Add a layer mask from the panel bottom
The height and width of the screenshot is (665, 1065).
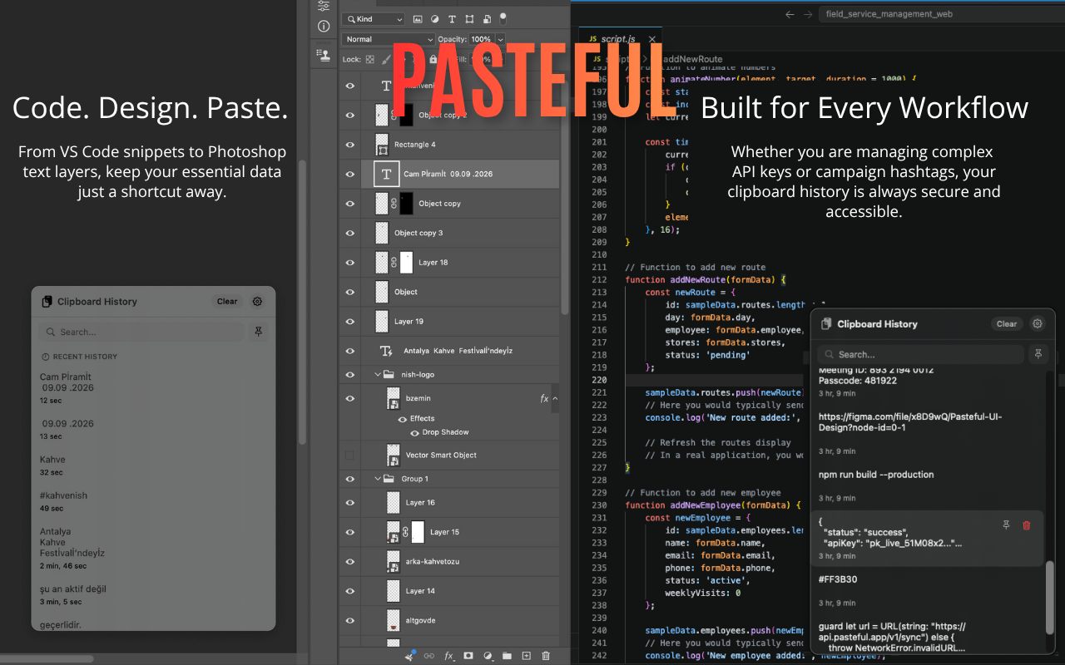tap(468, 656)
